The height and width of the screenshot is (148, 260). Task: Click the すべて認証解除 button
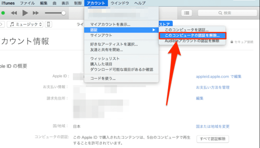coord(213,139)
